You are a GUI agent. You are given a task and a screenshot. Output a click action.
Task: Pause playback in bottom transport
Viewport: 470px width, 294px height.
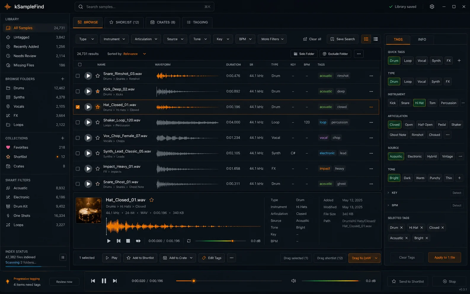104,281
